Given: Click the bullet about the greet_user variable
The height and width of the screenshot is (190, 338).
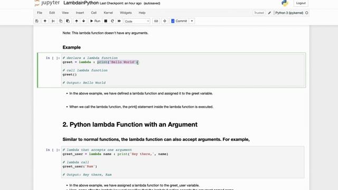Looking at the screenshot, I should click(134, 185).
